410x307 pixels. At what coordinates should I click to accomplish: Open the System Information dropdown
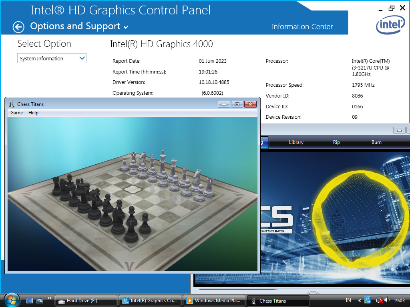tap(52, 58)
